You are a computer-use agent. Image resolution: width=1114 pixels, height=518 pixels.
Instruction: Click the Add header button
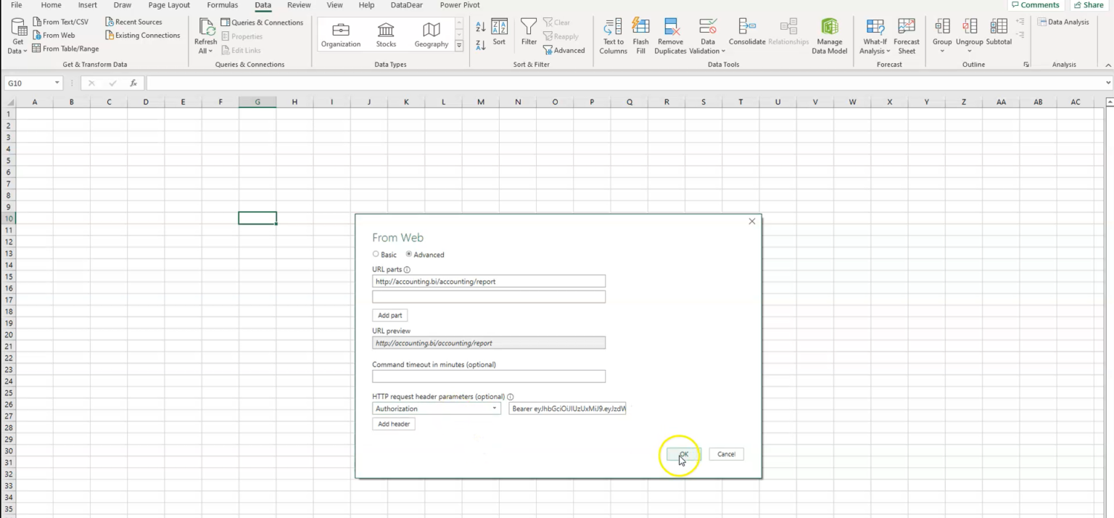pos(393,424)
